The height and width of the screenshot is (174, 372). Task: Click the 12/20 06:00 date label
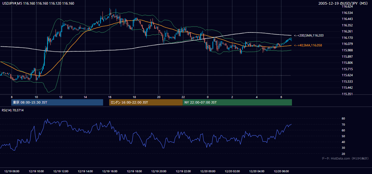tap(281, 171)
